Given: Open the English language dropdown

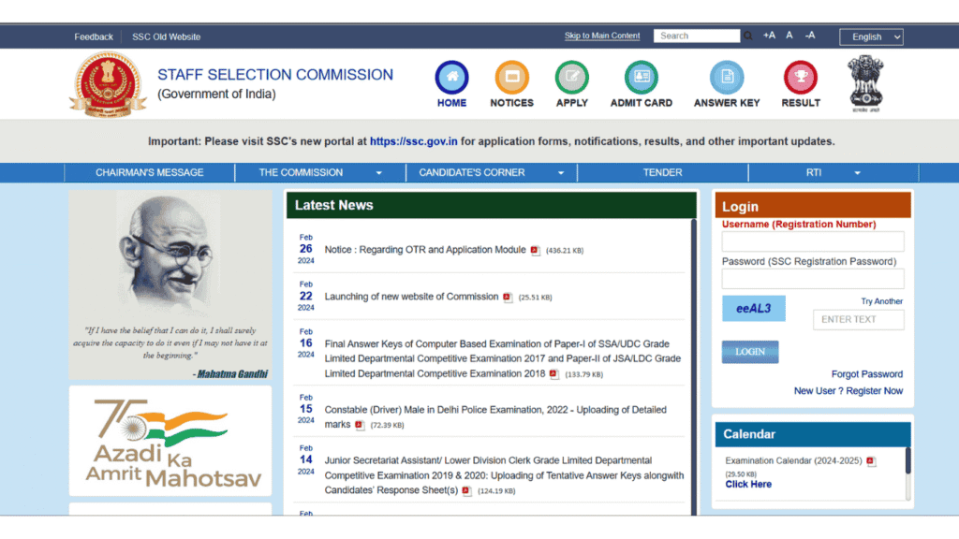Looking at the screenshot, I should (872, 36).
